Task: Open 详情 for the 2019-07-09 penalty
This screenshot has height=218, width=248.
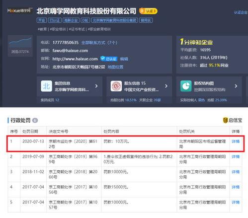Action: (x=236, y=156)
